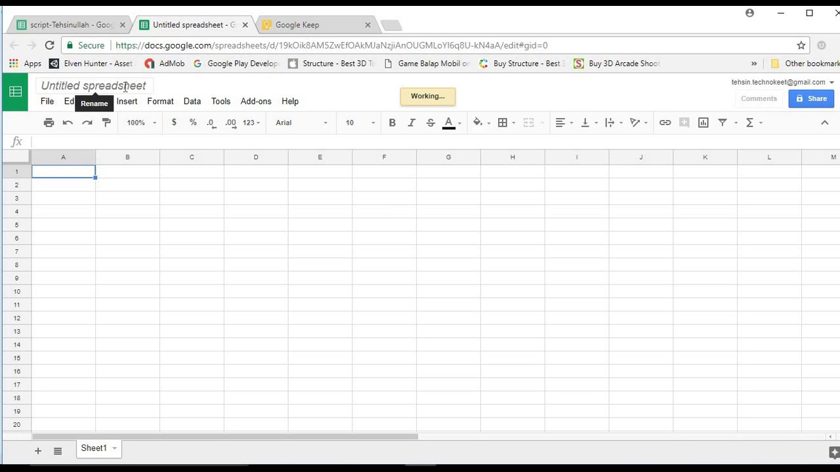The image size is (840, 472).
Task: Collapse the toolbar with the chevron
Action: (825, 123)
